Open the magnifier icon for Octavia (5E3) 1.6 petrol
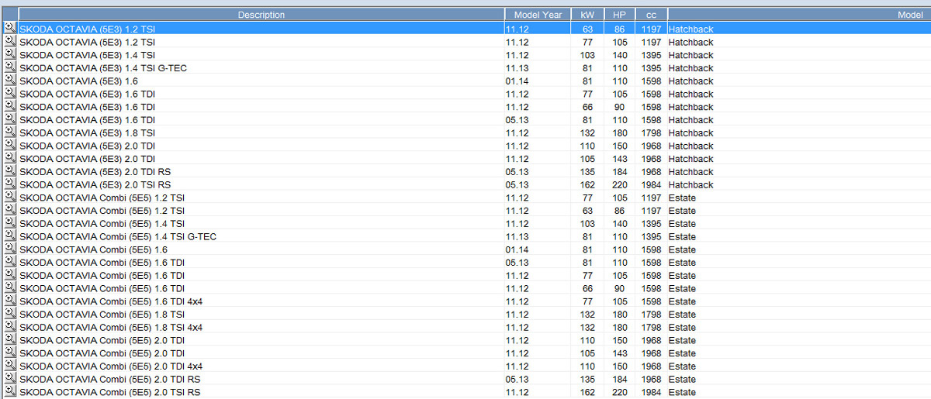 [9, 81]
